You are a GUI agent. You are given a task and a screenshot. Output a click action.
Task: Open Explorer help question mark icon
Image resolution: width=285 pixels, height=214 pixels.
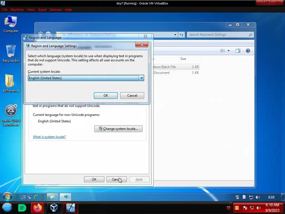[248, 51]
